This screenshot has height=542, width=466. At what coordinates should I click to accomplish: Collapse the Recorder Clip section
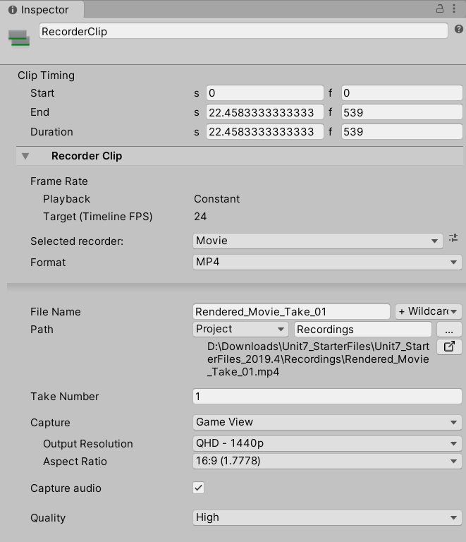26,156
